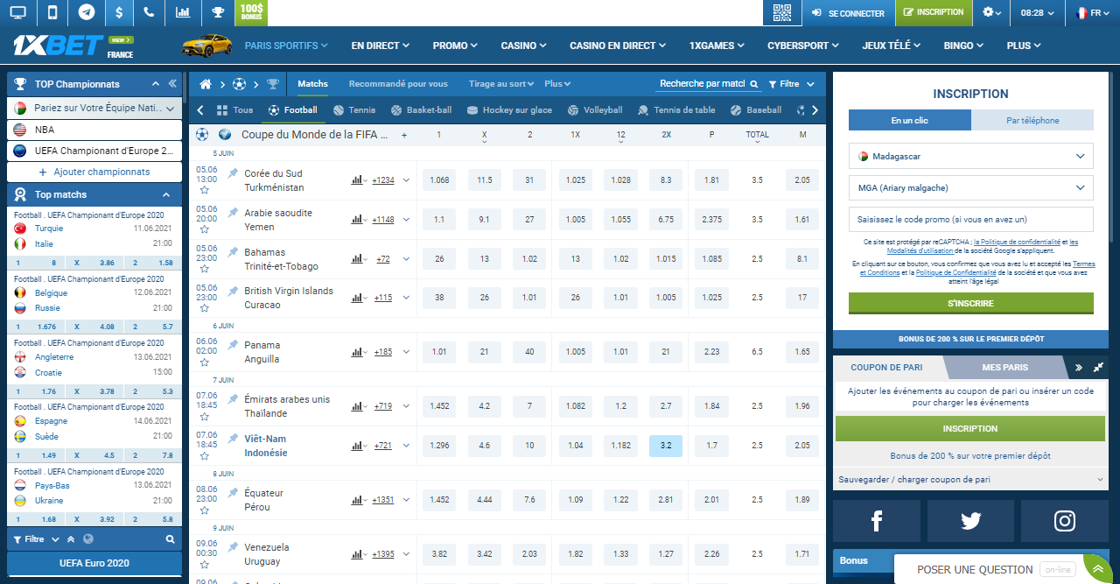Expand Tirage au sort dropdown
Viewport: 1120px width, 584px height.
click(x=501, y=84)
